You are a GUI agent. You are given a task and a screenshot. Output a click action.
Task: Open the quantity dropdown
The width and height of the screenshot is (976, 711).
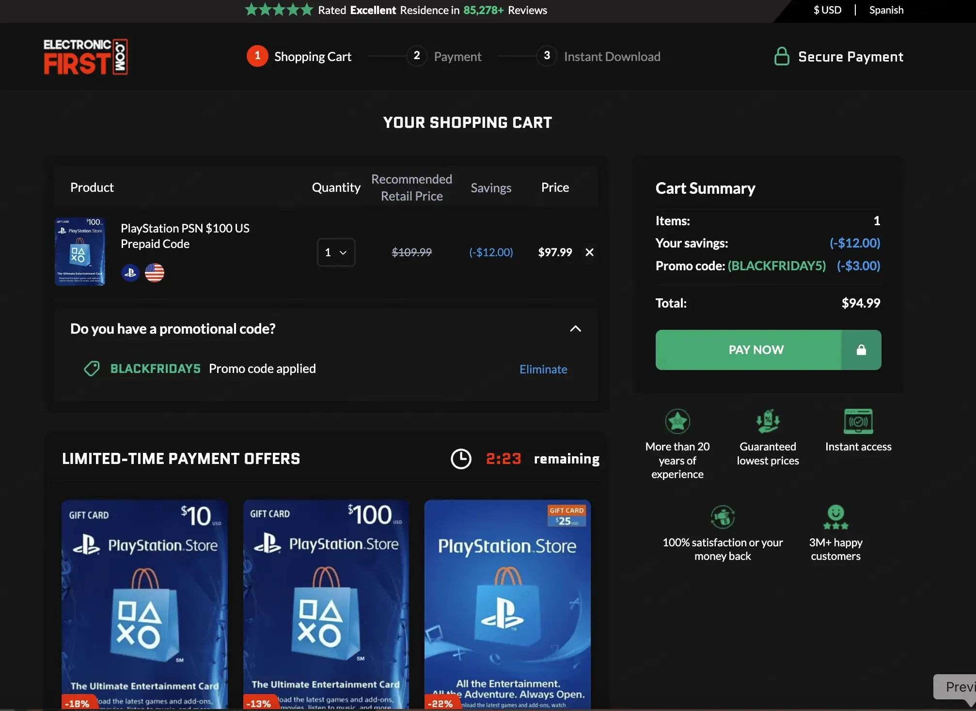336,252
